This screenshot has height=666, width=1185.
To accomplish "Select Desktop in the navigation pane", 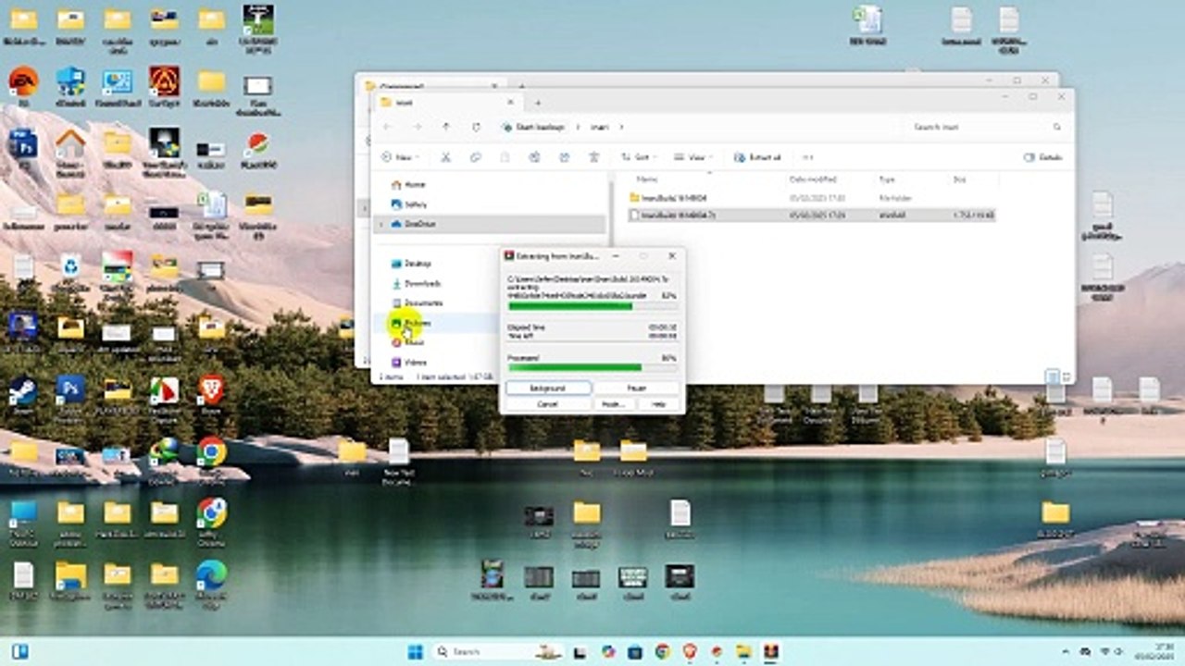I will 410,264.
